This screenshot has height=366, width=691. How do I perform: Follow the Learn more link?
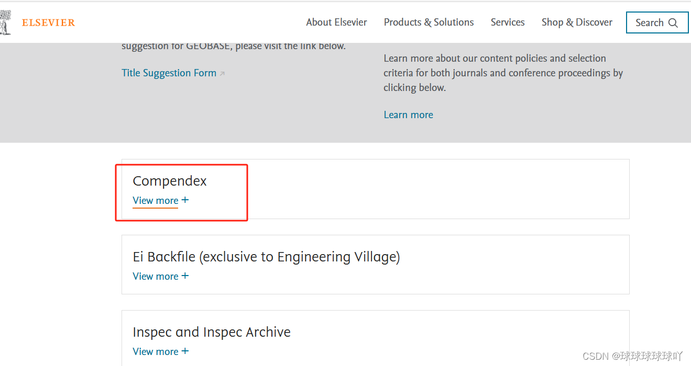point(408,115)
